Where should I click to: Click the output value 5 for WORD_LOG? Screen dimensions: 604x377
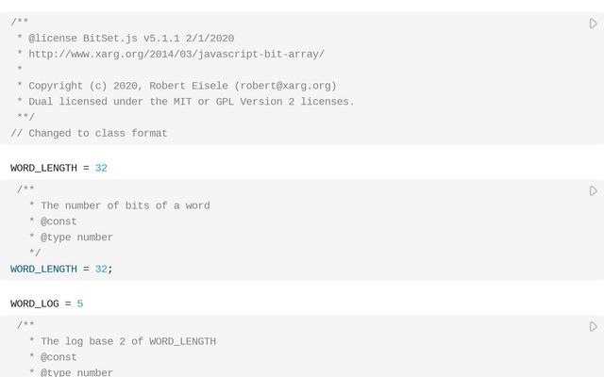click(x=80, y=303)
